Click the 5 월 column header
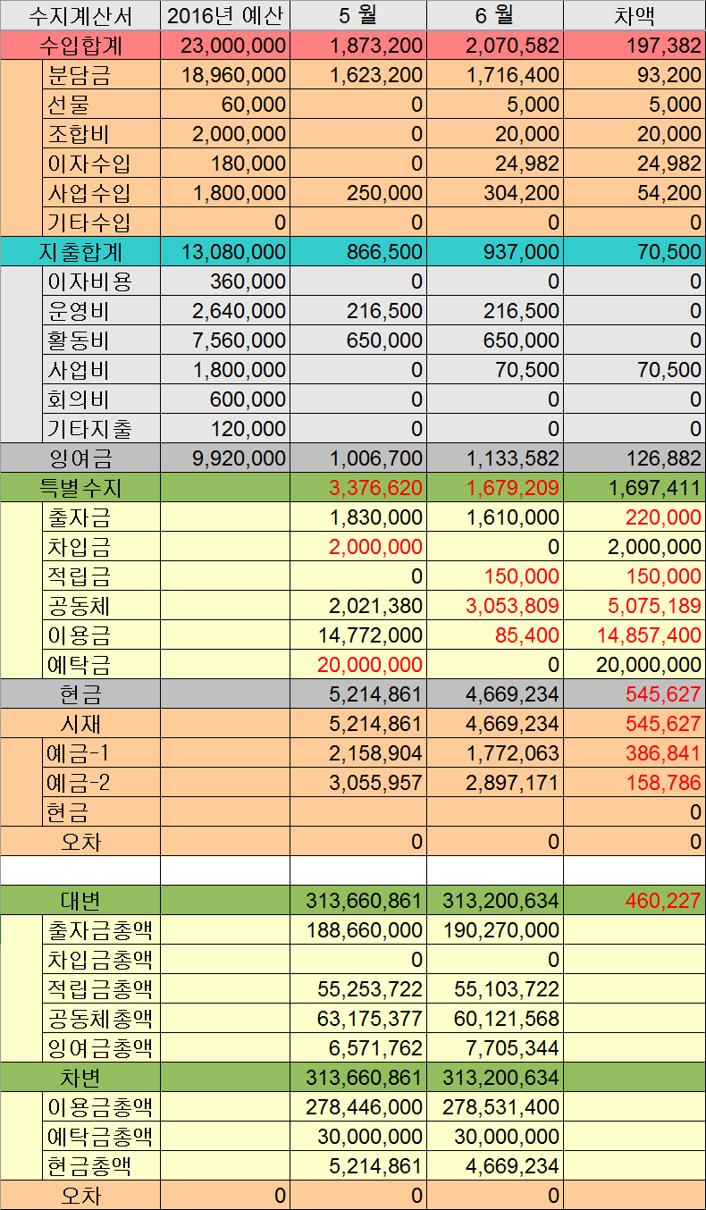The image size is (706, 1210). 358,16
